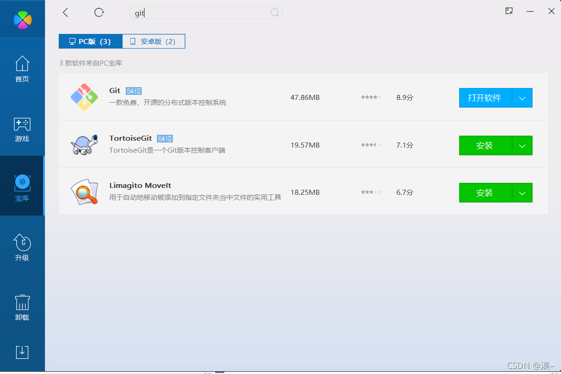Click the 64位 badge next to Git
Viewport: 561px width, 374px height.
click(x=134, y=91)
